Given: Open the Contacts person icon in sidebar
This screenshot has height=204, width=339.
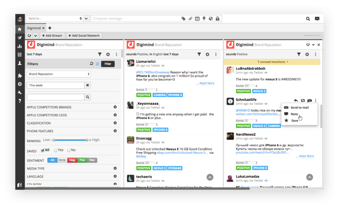Looking at the screenshot, I should coord(20,63).
